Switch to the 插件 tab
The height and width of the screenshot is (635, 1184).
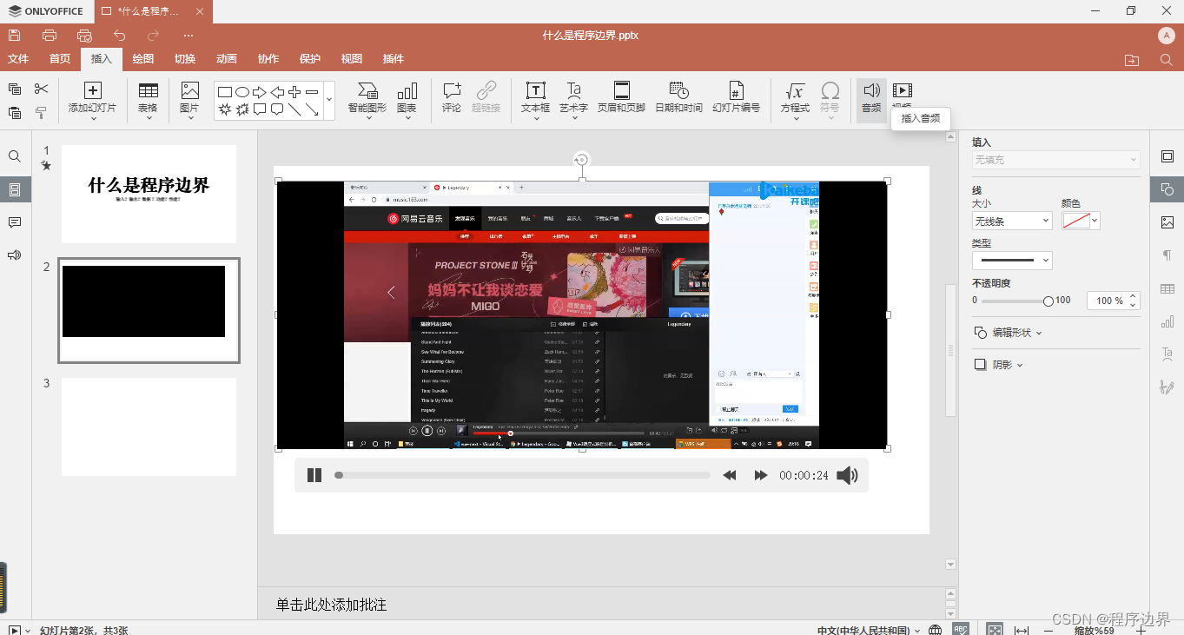click(x=394, y=59)
